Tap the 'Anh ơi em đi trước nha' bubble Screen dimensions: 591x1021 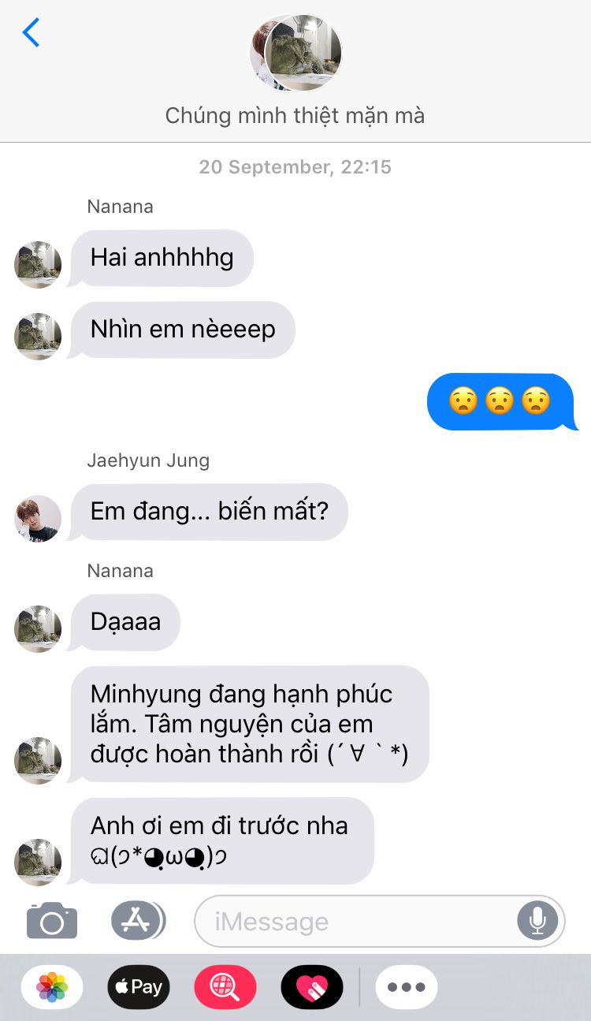[x=220, y=840]
